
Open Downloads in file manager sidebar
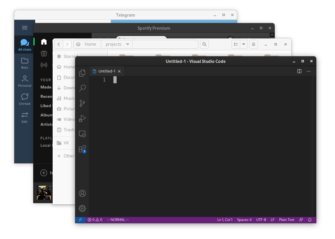[65, 88]
